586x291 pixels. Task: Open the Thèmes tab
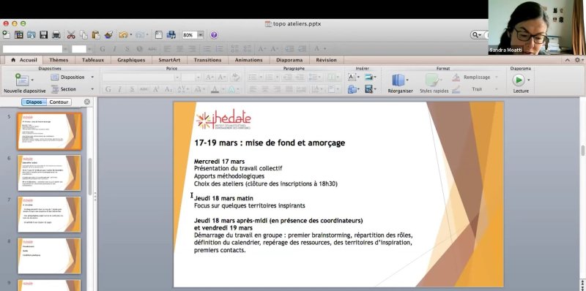[59, 60]
